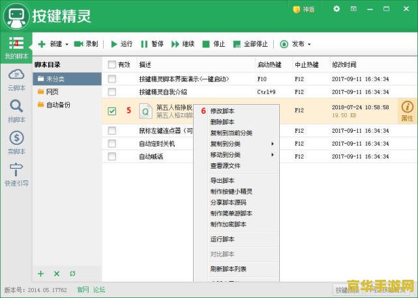Image resolution: width=418 pixels, height=298 pixels.
Task: Run the script with 运行
Action: 121,44
